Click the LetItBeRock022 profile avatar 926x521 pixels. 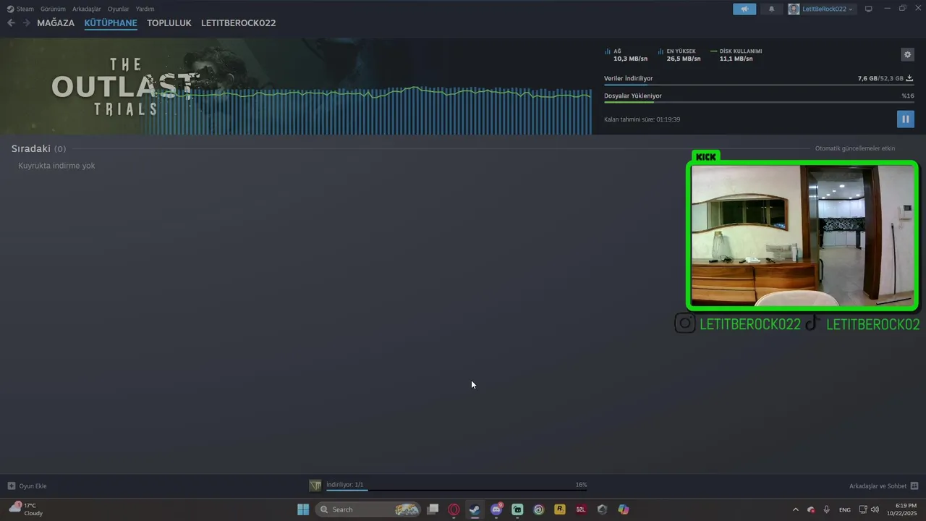pyautogui.click(x=794, y=9)
